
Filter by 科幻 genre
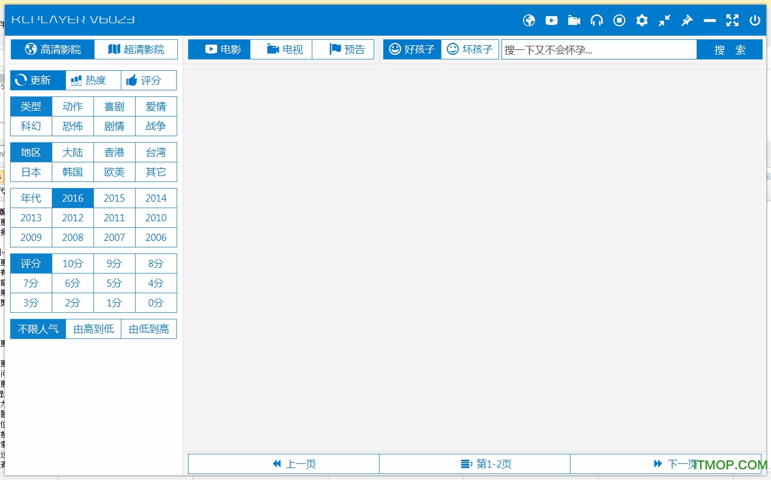(x=31, y=126)
